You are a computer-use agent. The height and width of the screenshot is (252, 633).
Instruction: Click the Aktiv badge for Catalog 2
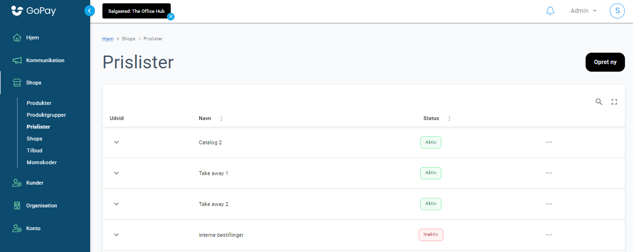point(431,142)
